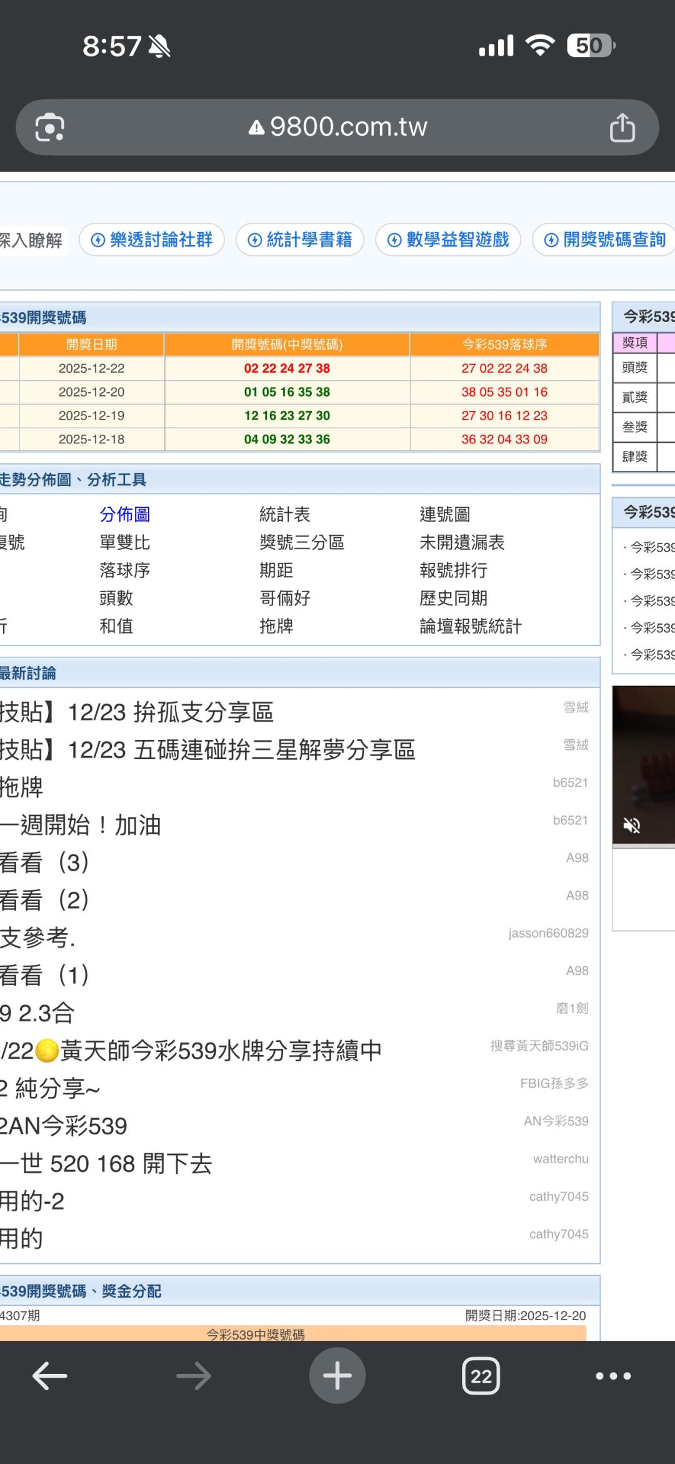Open a new tab with plus button
675x1464 pixels.
coord(337,1376)
